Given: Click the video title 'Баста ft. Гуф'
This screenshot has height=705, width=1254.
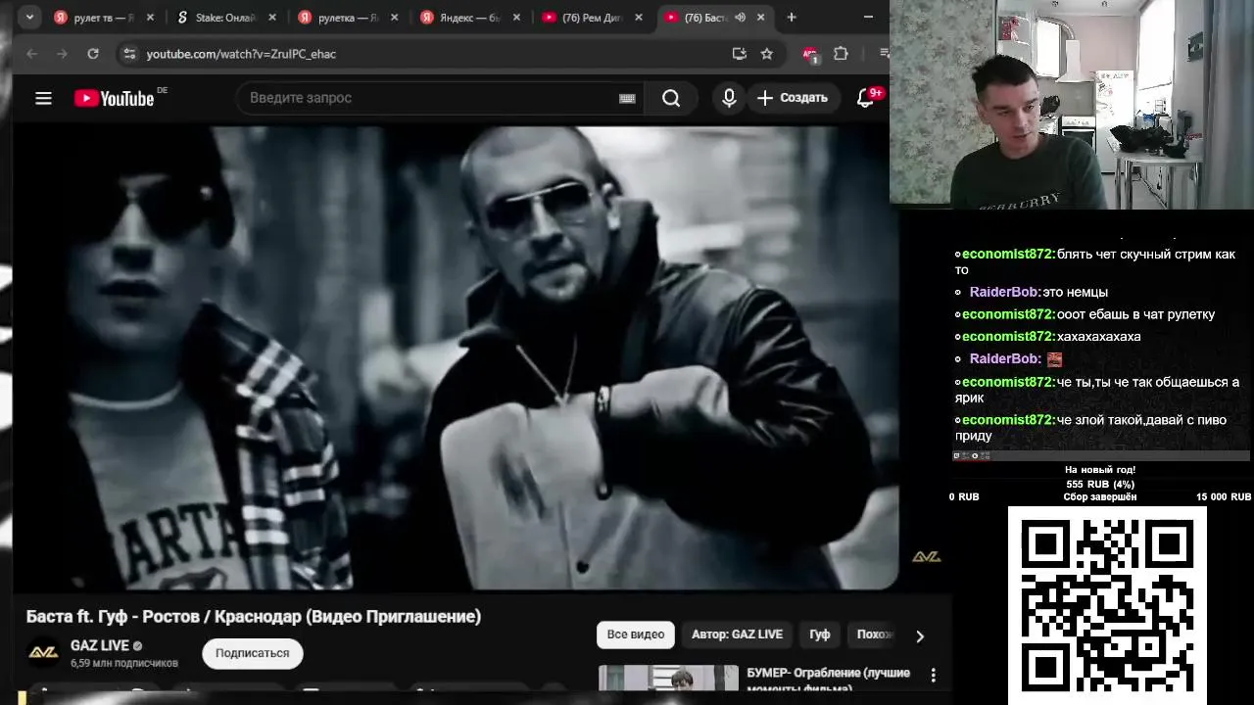Looking at the screenshot, I should [x=254, y=617].
